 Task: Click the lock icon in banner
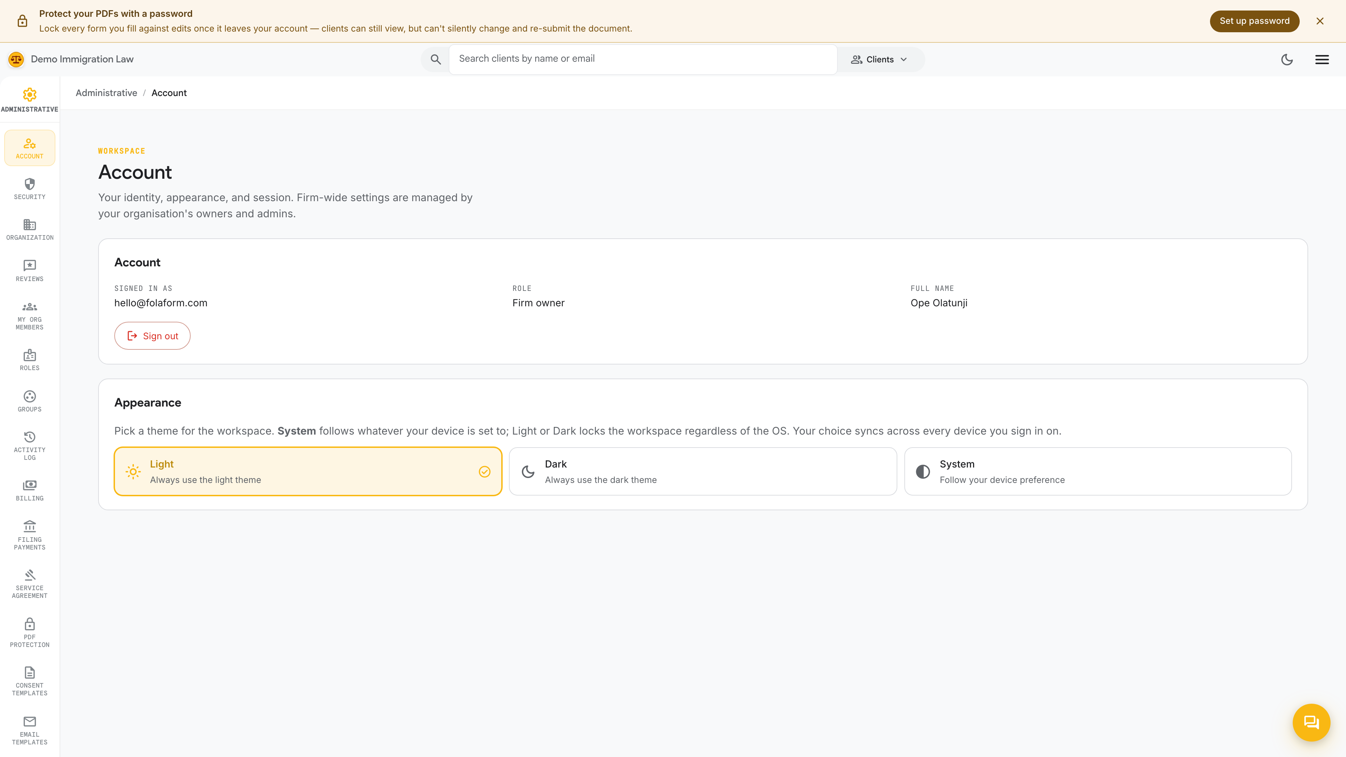click(22, 21)
